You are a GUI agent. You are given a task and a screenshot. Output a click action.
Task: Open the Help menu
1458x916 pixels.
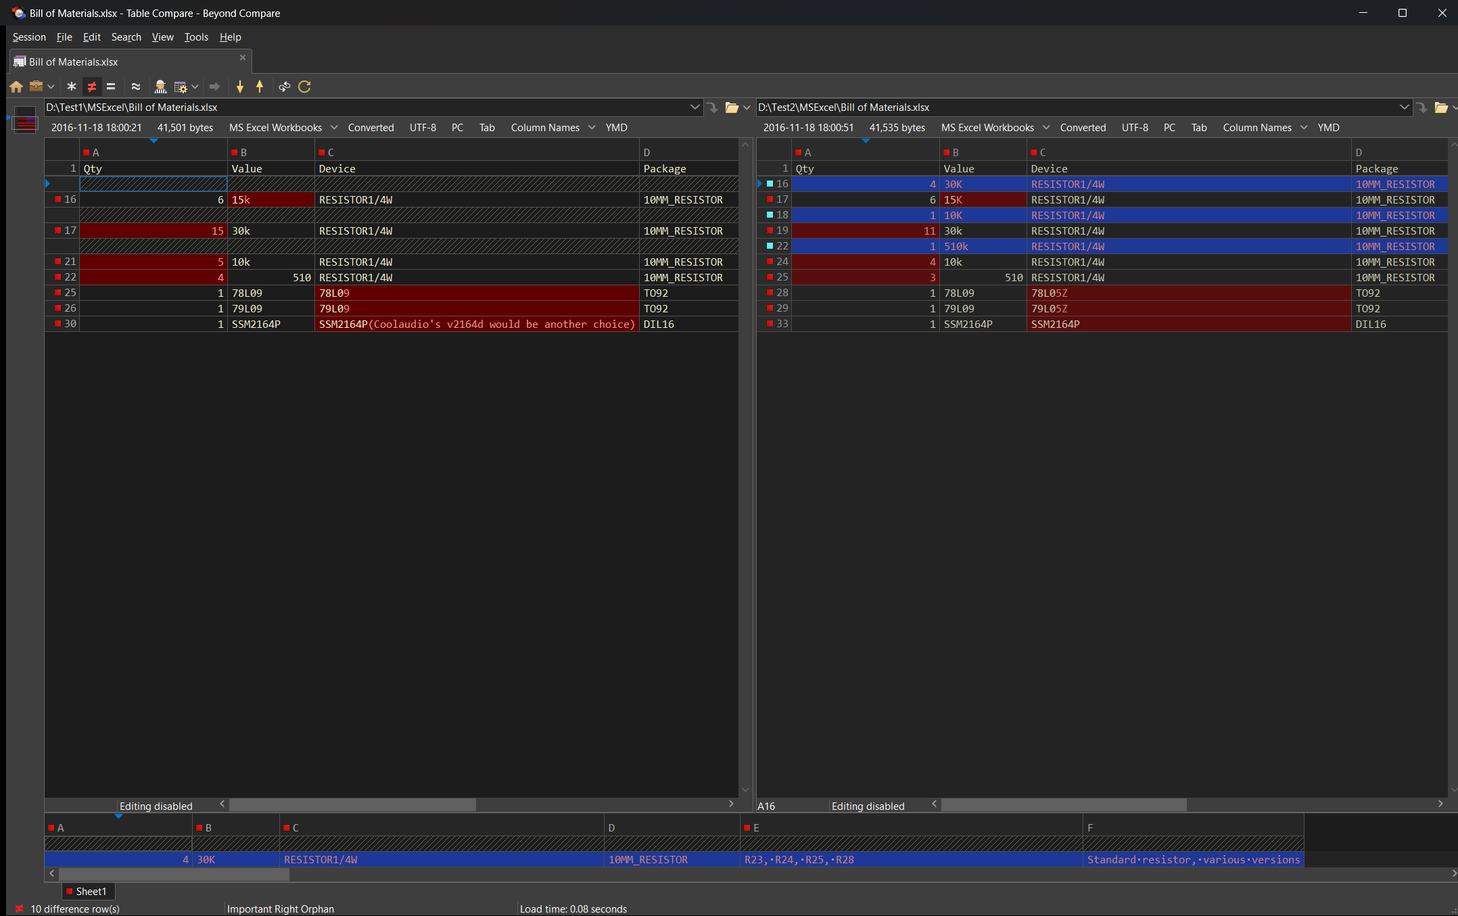[230, 37]
